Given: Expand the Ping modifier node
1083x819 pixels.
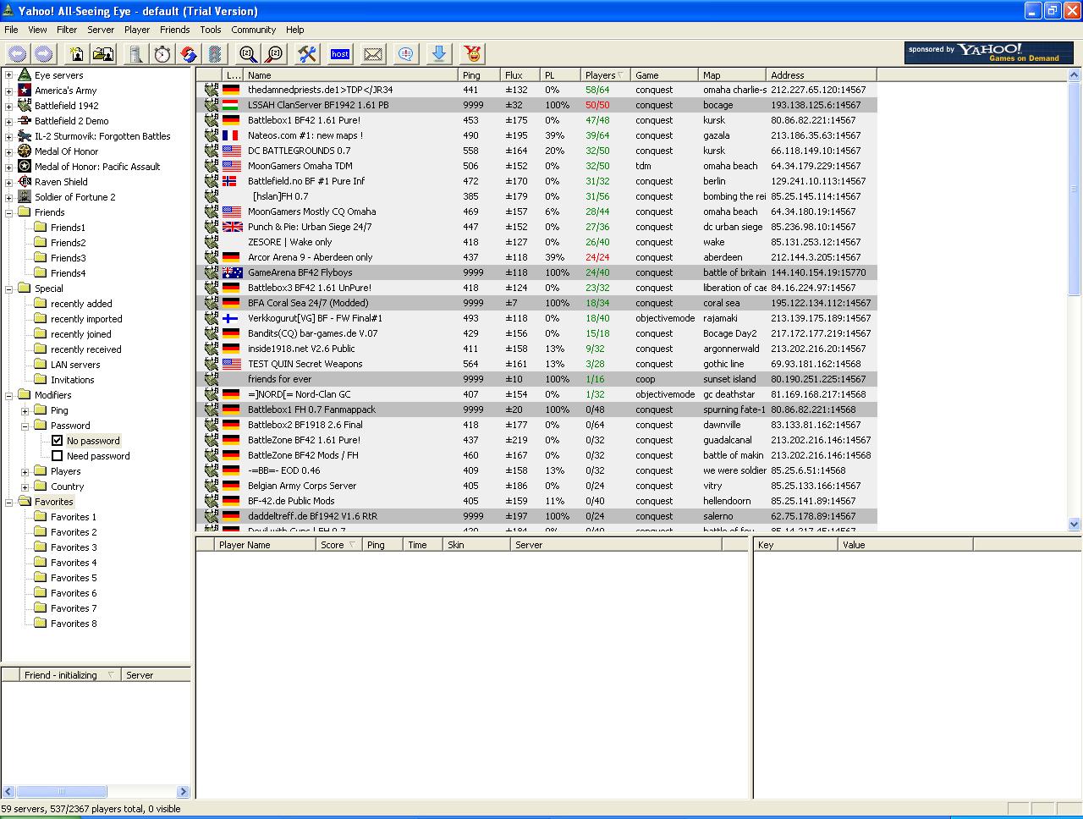Looking at the screenshot, I should pyautogui.click(x=25, y=410).
